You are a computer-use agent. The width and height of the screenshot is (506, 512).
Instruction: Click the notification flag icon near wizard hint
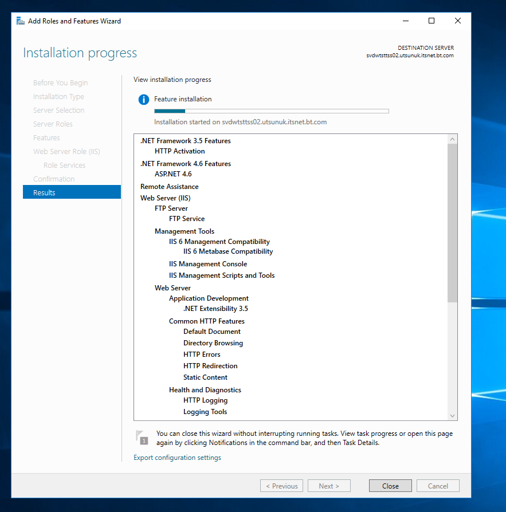click(142, 438)
